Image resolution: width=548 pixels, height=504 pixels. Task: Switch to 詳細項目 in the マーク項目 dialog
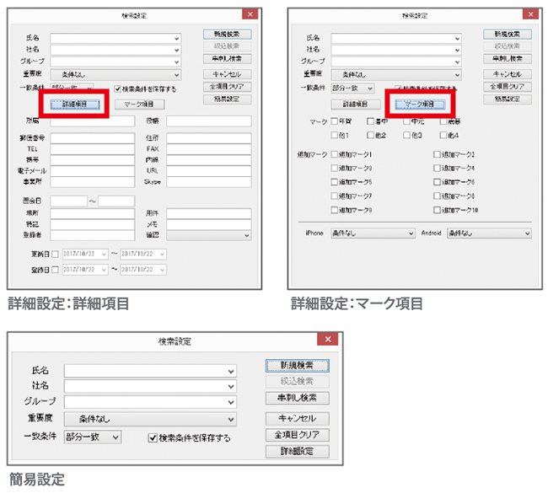(x=356, y=104)
